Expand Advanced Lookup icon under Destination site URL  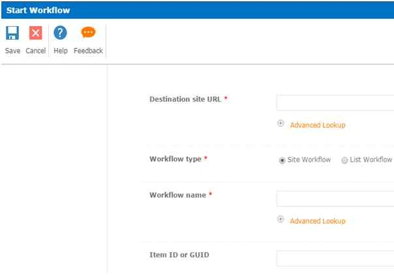(x=280, y=123)
